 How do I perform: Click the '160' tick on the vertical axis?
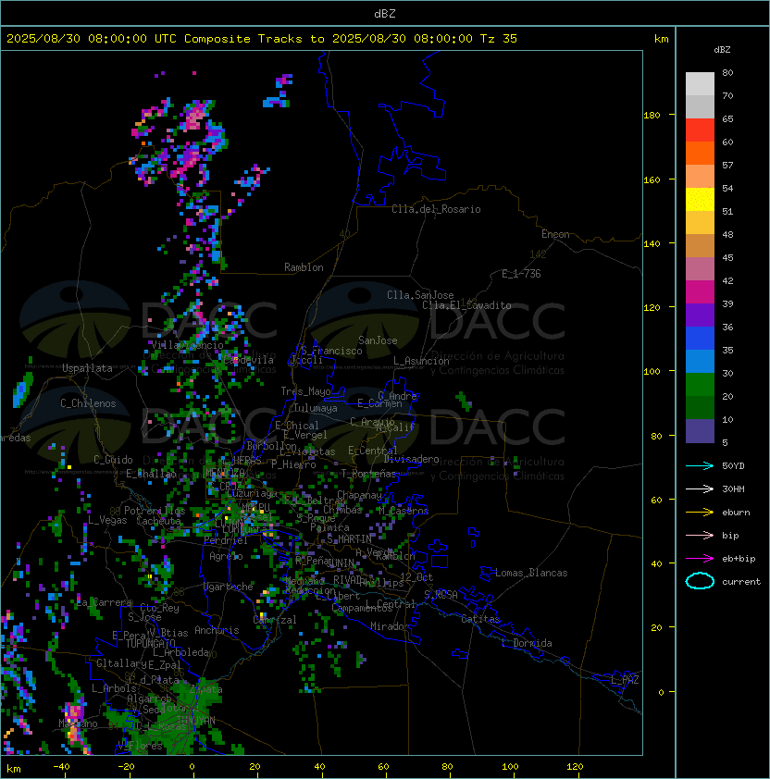[652, 179]
